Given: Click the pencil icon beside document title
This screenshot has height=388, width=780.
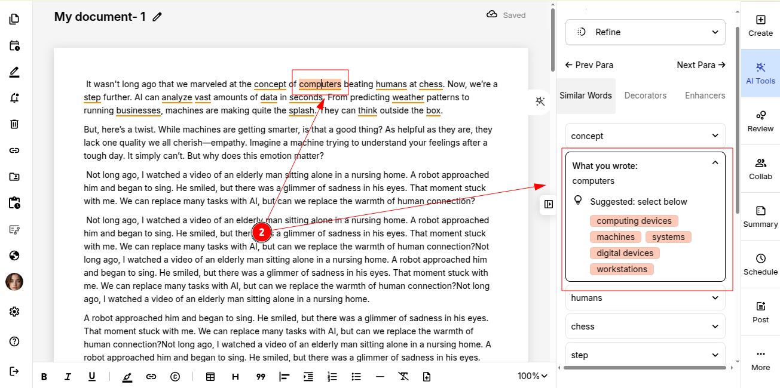Looking at the screenshot, I should pos(157,17).
